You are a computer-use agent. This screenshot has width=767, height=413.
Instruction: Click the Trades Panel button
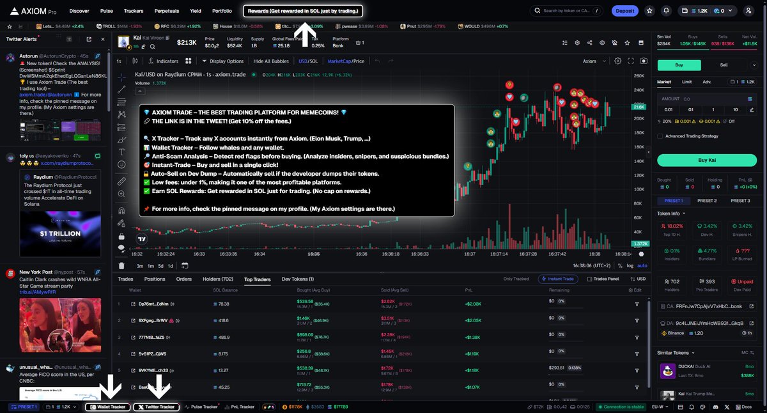click(x=603, y=279)
